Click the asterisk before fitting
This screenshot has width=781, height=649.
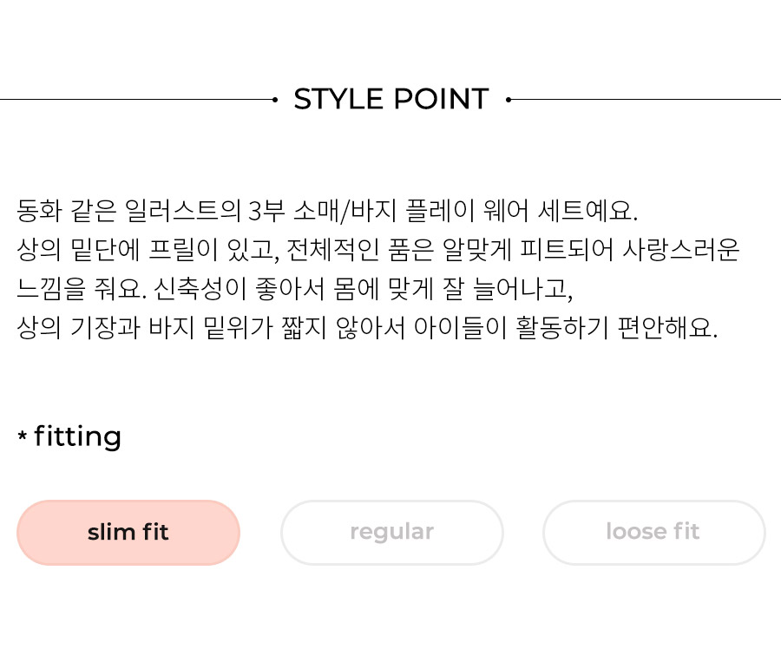tap(22, 436)
